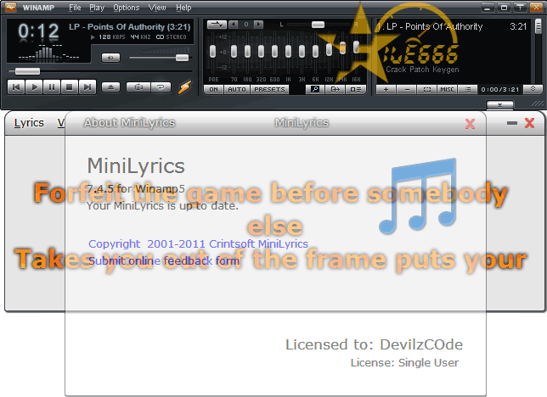Click the song seek bar handle
The width and height of the screenshot is (547, 397).
pos(27,71)
